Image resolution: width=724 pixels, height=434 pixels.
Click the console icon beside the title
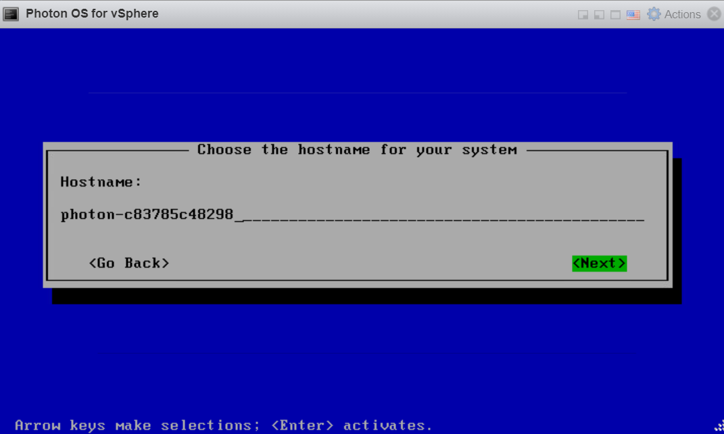pos(11,14)
